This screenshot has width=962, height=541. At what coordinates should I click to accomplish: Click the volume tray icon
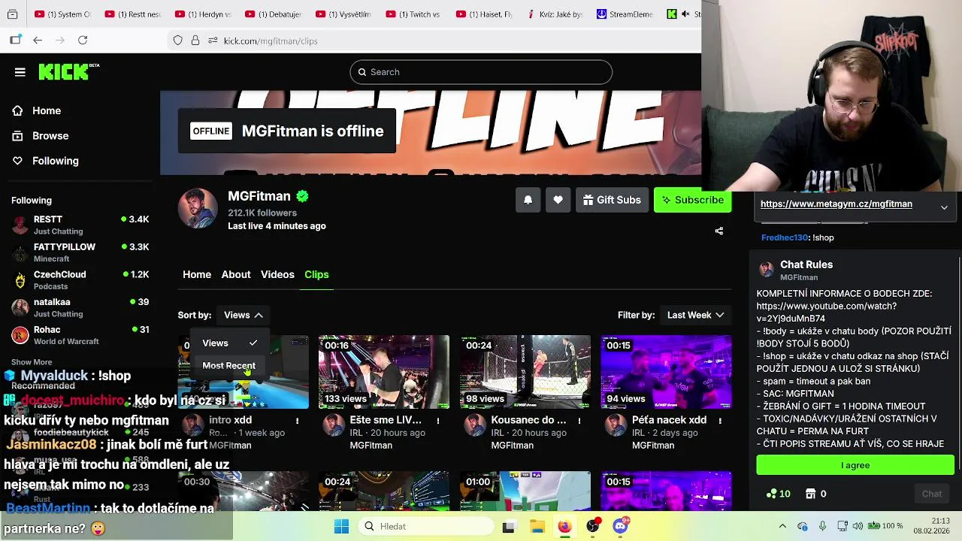point(858,526)
